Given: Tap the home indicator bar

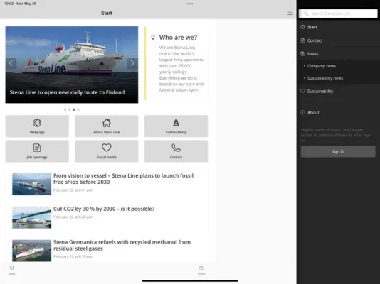Looking at the screenshot, I should [x=190, y=281].
